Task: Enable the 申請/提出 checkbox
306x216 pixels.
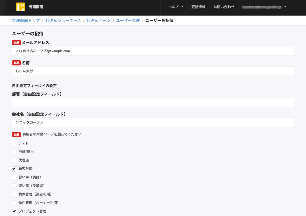Action: pos(14,152)
